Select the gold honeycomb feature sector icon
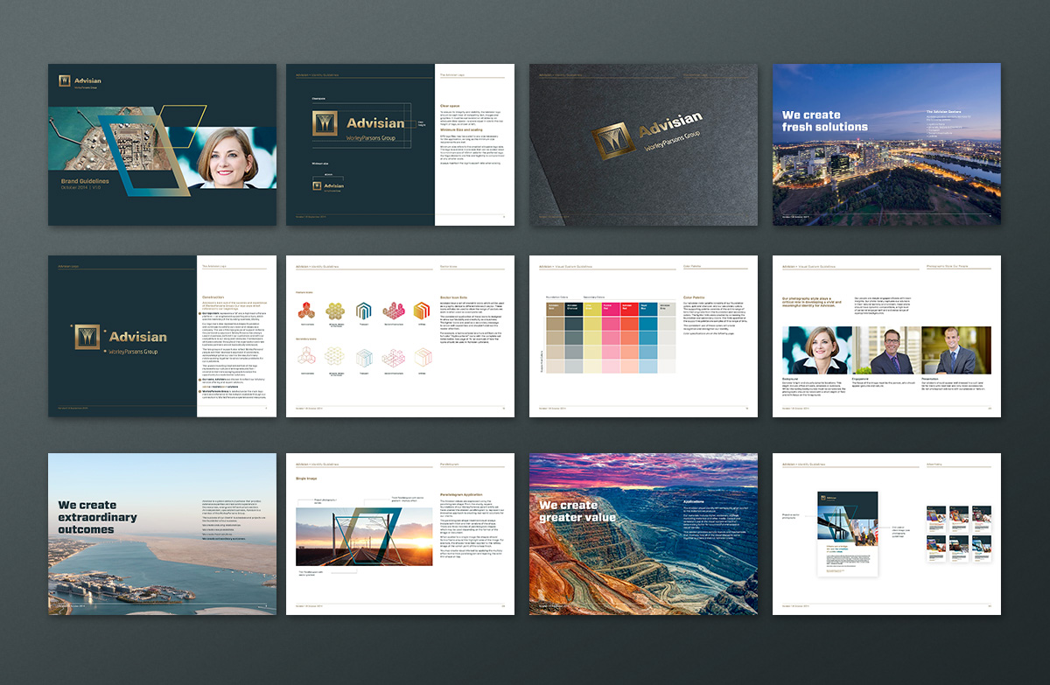 pos(336,309)
